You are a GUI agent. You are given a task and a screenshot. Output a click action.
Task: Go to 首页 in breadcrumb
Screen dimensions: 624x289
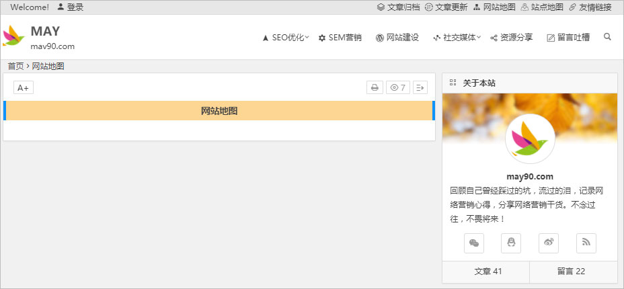tap(15, 67)
